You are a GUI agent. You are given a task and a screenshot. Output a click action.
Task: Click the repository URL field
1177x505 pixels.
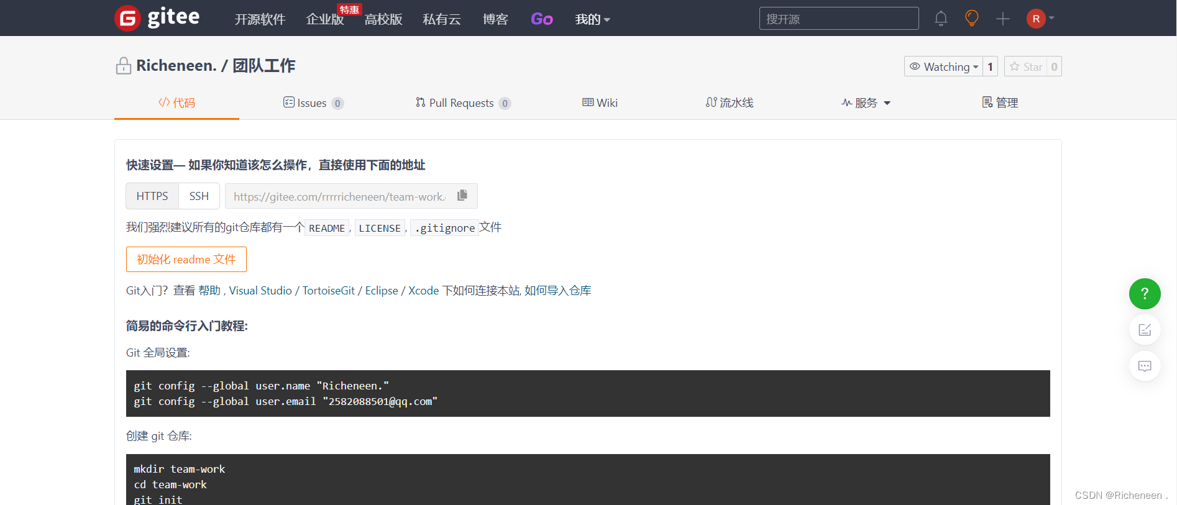[341, 196]
